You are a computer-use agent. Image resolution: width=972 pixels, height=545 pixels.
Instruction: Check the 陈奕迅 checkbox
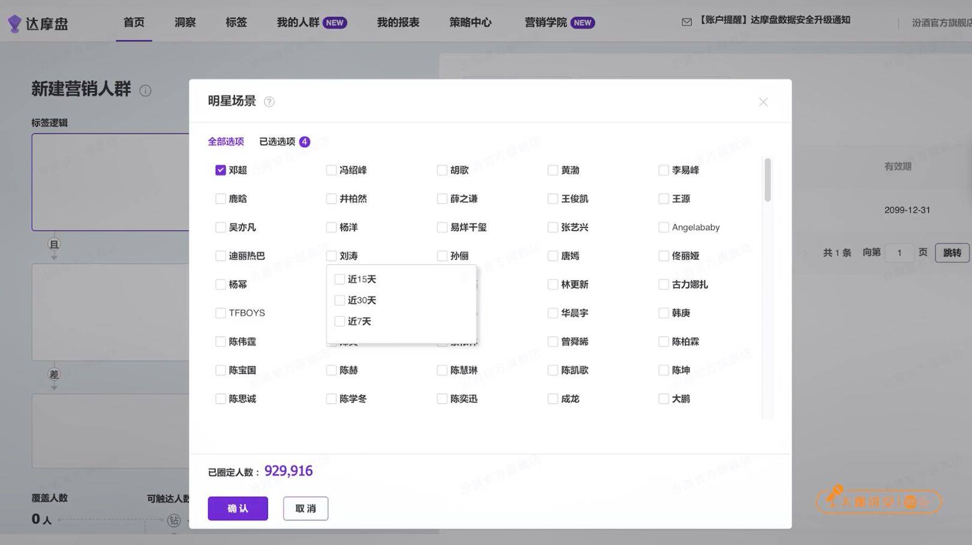[x=442, y=399]
